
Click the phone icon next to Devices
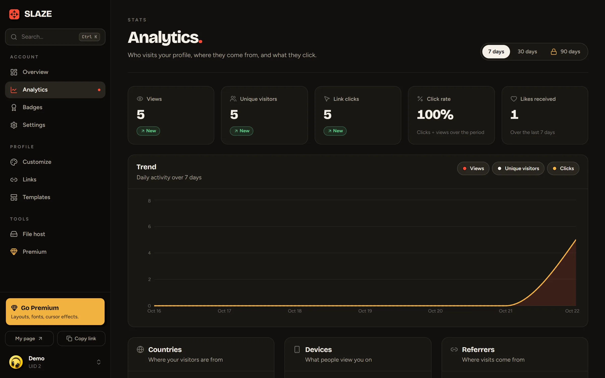click(x=297, y=350)
